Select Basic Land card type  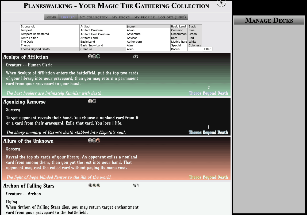click(103, 42)
